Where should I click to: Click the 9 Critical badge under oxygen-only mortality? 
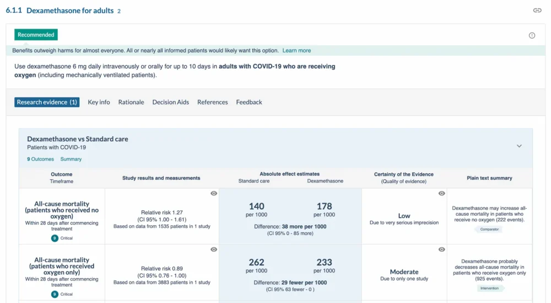click(x=62, y=294)
